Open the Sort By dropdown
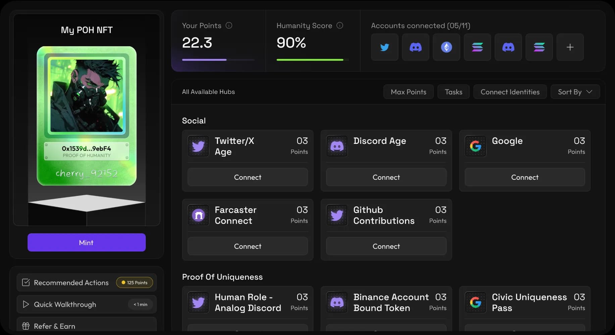Viewport: 615px width, 335px height. tap(575, 92)
